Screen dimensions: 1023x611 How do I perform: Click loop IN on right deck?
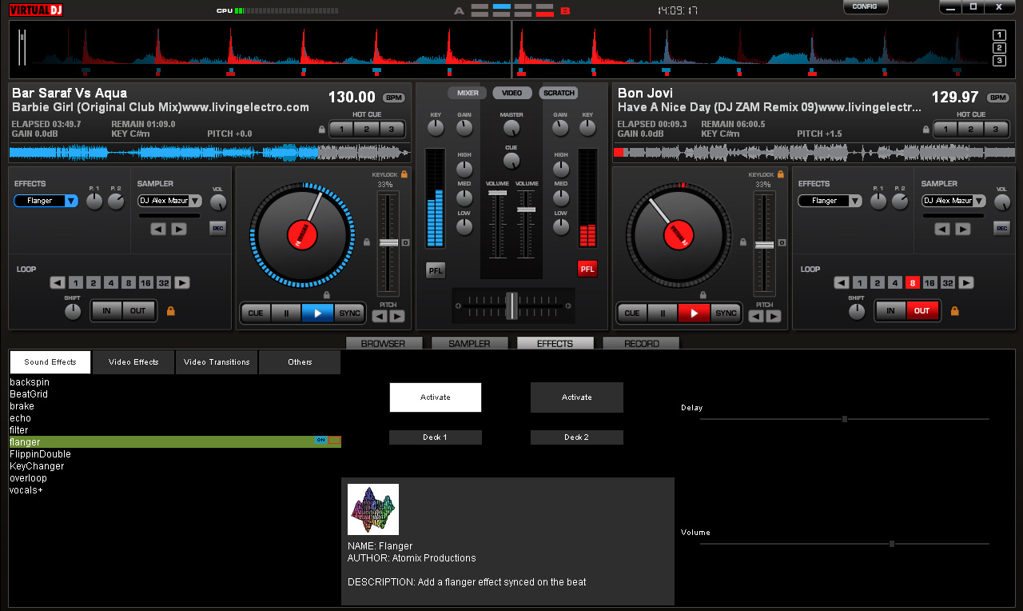[890, 310]
